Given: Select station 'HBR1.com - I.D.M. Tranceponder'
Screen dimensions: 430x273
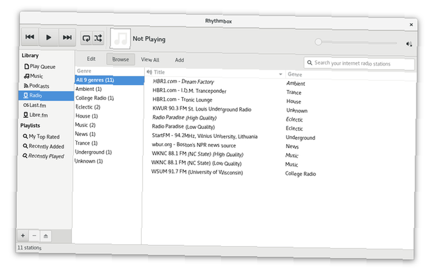Looking at the screenshot, I should [189, 91].
